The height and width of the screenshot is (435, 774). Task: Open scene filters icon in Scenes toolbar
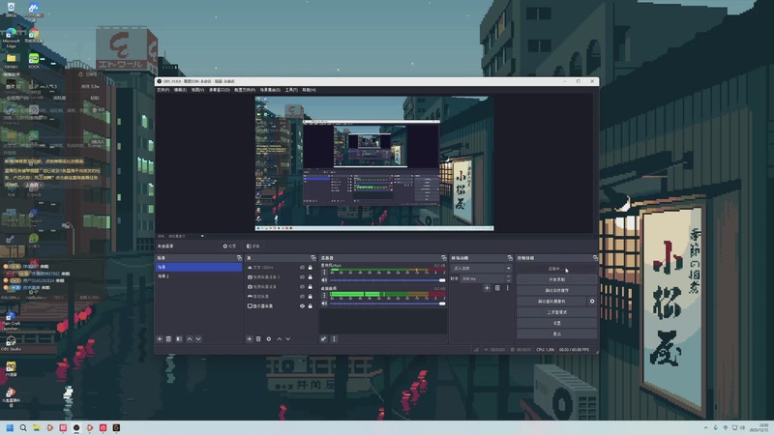tap(179, 339)
